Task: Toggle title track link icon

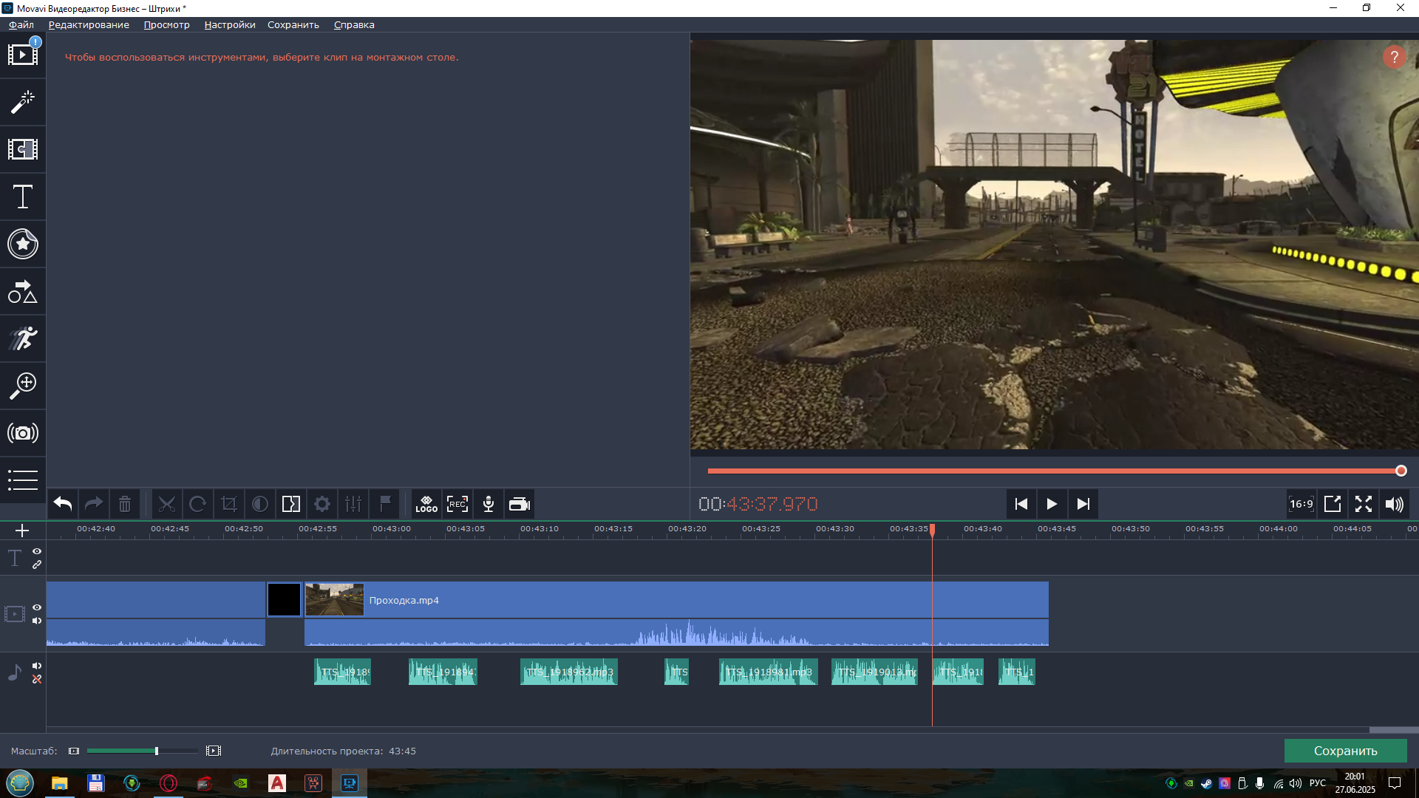Action: pyautogui.click(x=37, y=565)
